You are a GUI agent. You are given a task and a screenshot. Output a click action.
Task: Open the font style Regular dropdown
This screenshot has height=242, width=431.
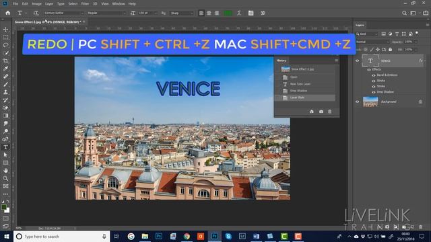coord(106,13)
